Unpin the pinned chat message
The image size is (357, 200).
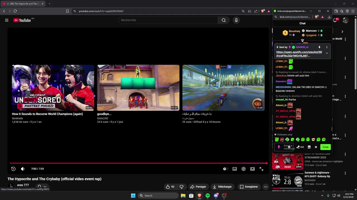pyautogui.click(x=319, y=47)
